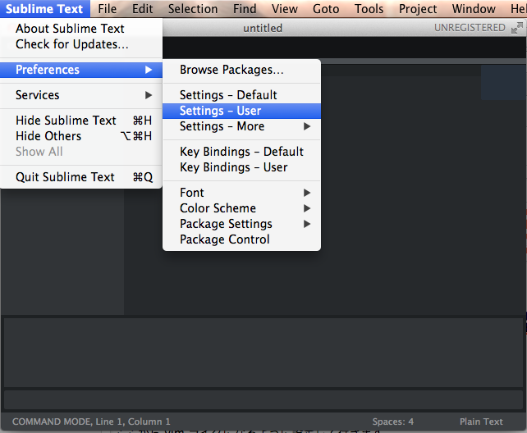The image size is (527, 433).
Task: Click the untitled window title
Action: 263,28
